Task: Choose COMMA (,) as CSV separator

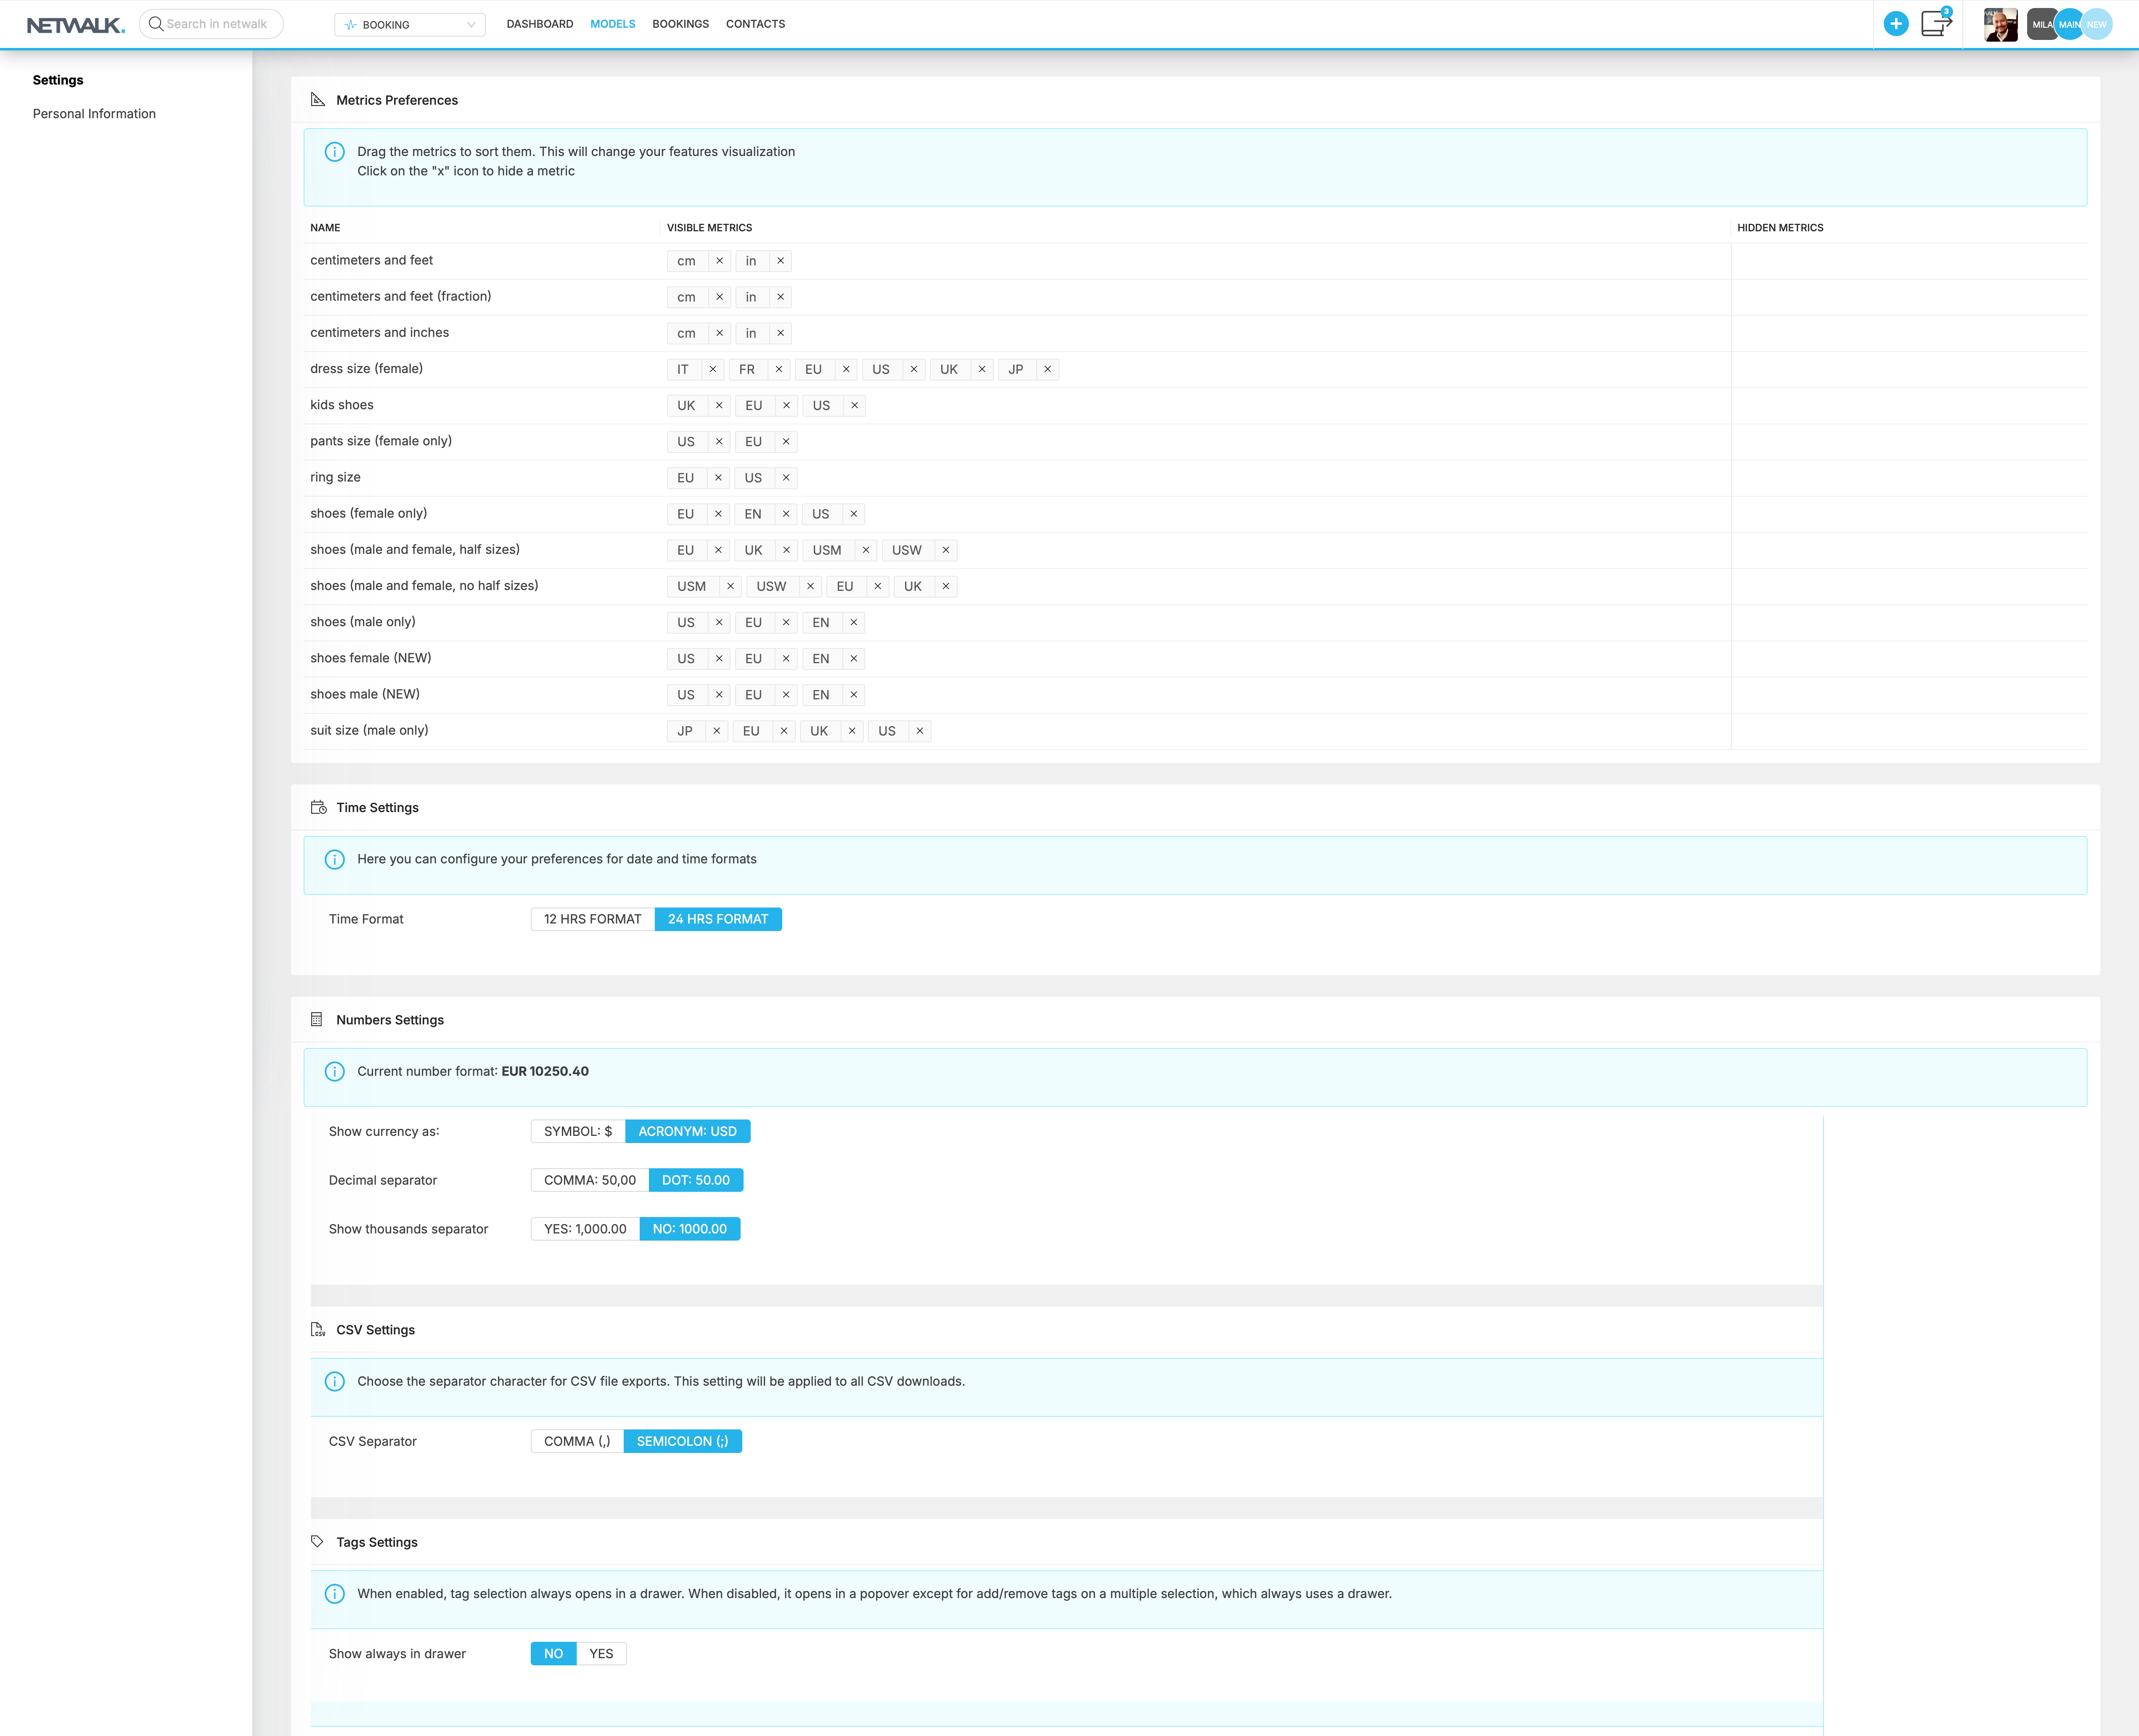Action: (x=577, y=1441)
